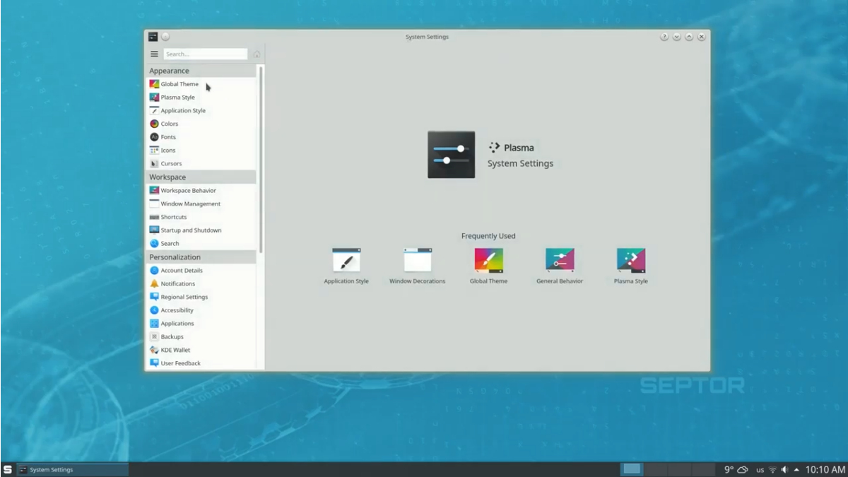Select Colors in the Appearance section
This screenshot has width=848, height=477.
point(170,124)
